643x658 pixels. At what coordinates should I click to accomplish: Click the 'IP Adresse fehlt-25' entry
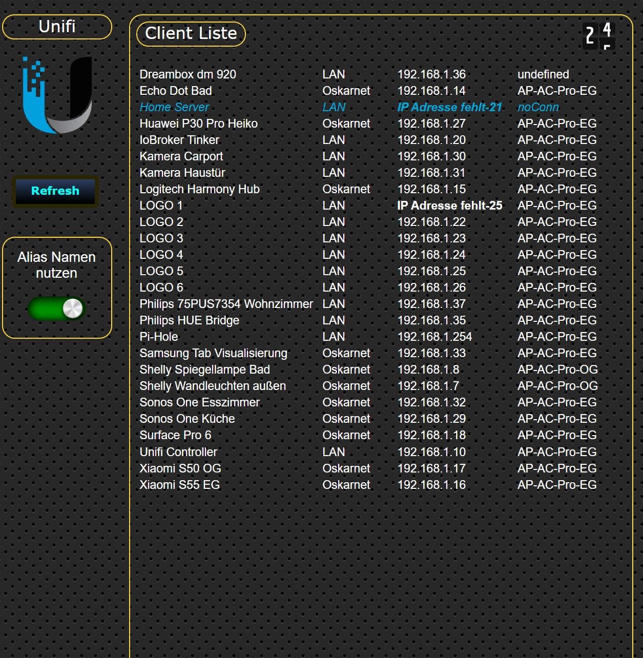click(x=450, y=205)
